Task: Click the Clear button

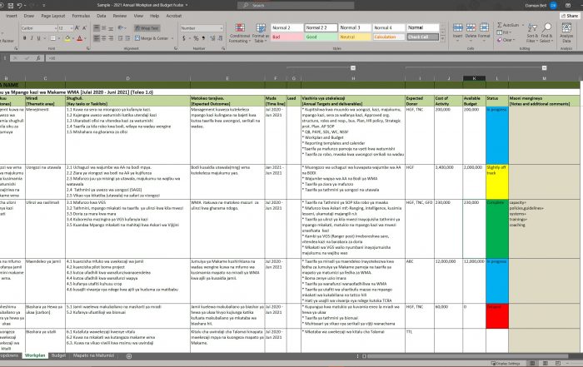Action: point(506,40)
